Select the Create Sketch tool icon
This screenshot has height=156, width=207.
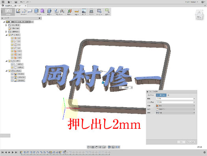pos(18,11)
